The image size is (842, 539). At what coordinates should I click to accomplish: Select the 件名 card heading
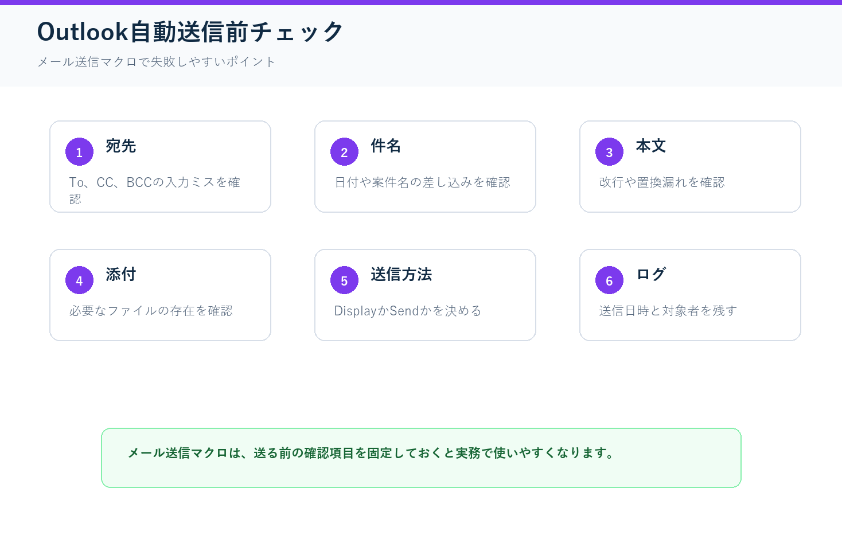click(x=385, y=146)
